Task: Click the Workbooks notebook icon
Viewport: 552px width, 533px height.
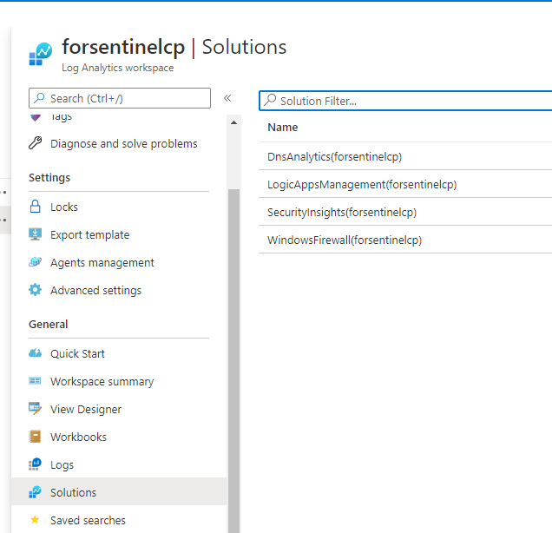Action: (36, 437)
